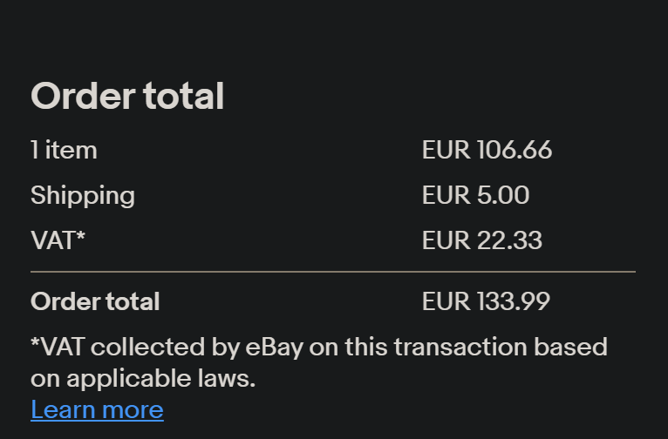Click the shipping cost EUR 5.00
This screenshot has height=439, width=668.
[x=475, y=195]
